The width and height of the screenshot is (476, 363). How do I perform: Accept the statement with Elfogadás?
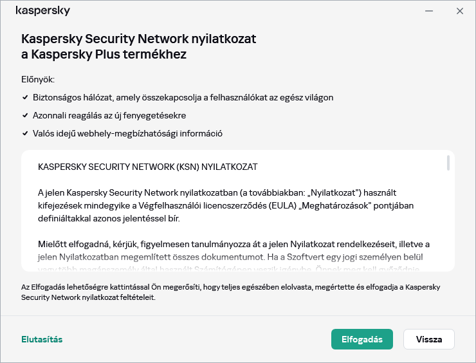coord(362,339)
